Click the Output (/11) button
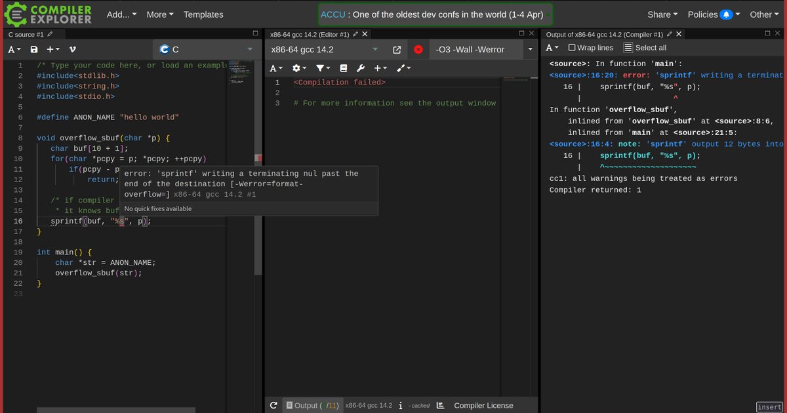Image resolution: width=787 pixels, height=413 pixels. (312, 405)
